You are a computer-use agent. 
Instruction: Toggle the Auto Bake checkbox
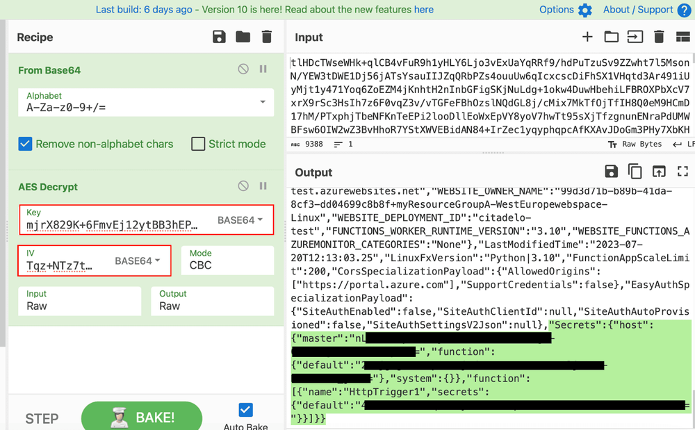[x=245, y=410]
